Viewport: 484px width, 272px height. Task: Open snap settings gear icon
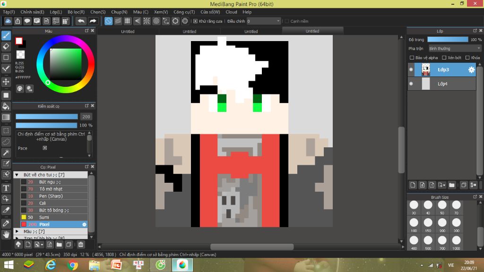pyautogui.click(x=185, y=21)
